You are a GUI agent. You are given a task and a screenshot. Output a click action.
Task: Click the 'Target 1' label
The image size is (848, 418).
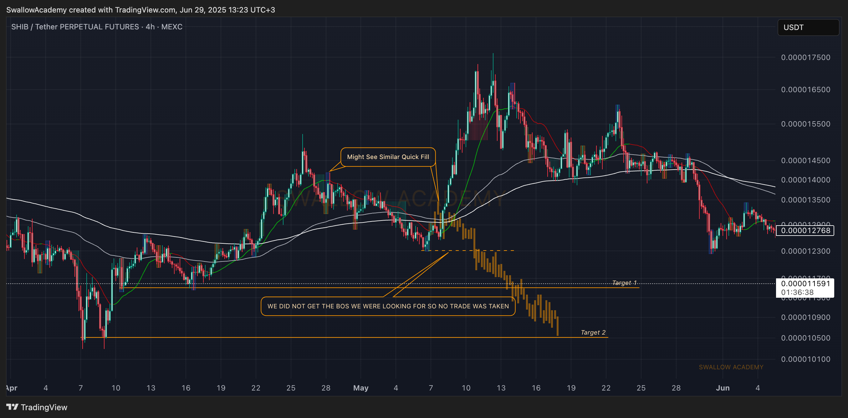click(x=624, y=283)
